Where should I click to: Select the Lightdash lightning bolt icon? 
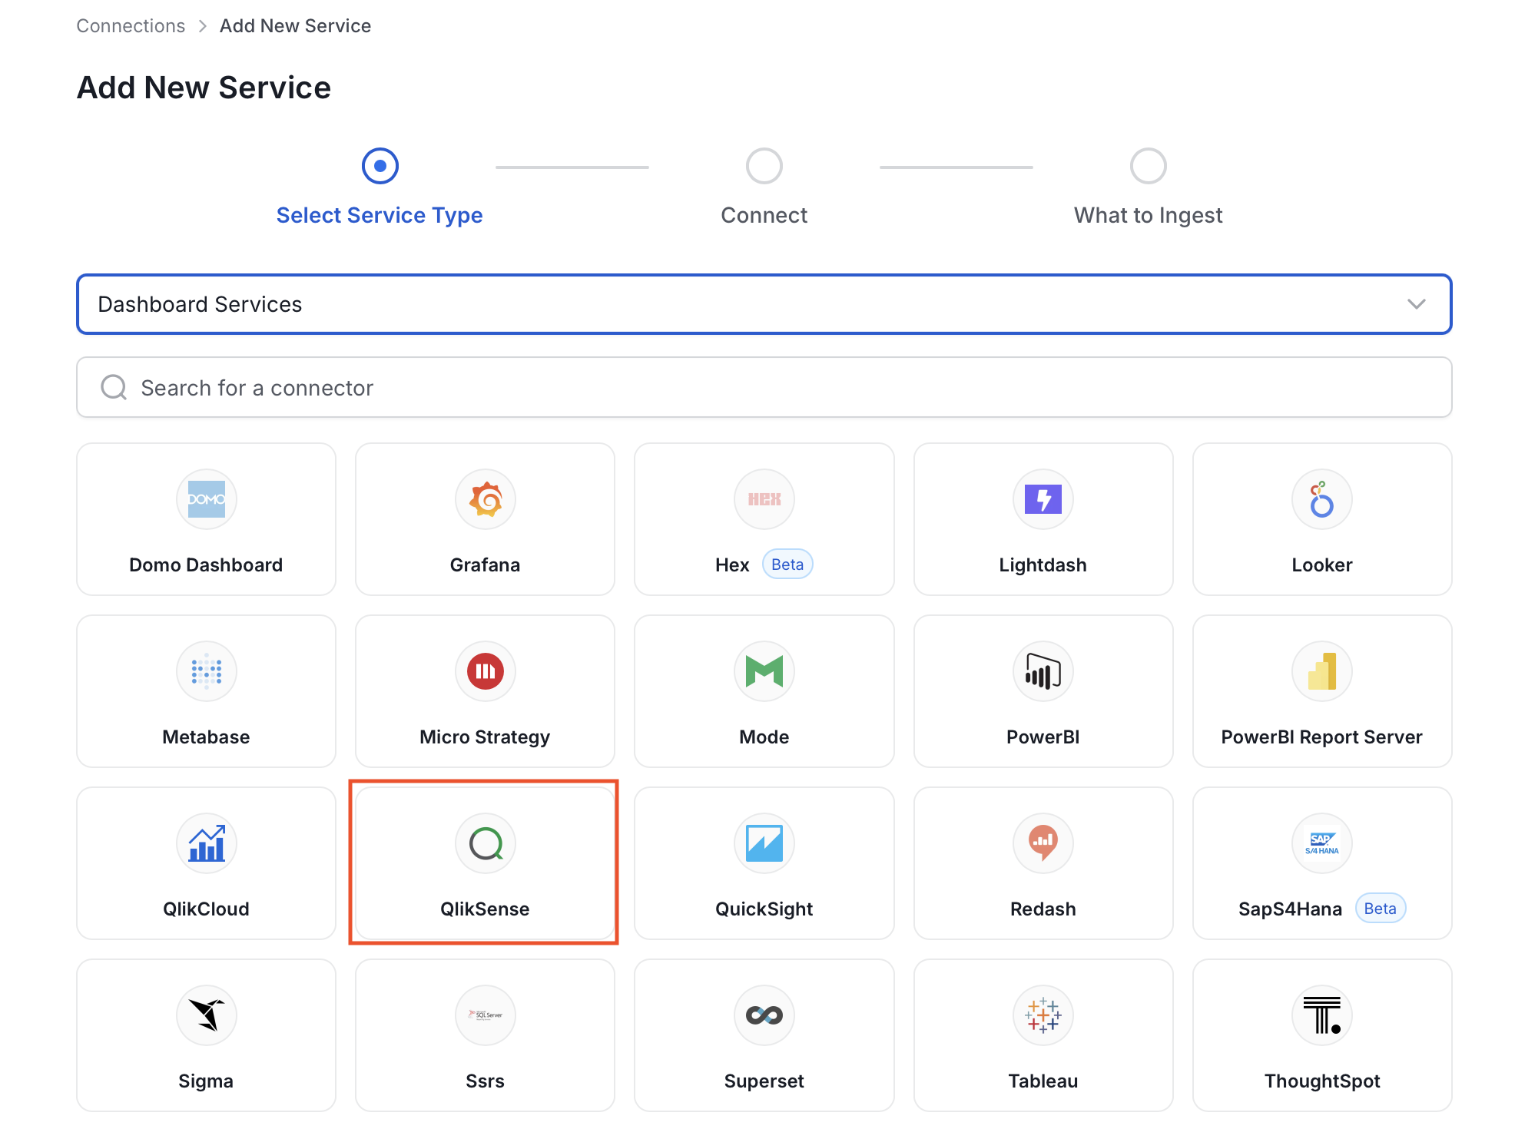pyautogui.click(x=1043, y=499)
